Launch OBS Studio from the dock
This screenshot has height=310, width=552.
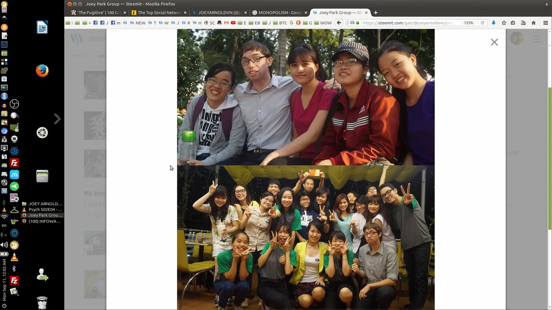(14, 104)
